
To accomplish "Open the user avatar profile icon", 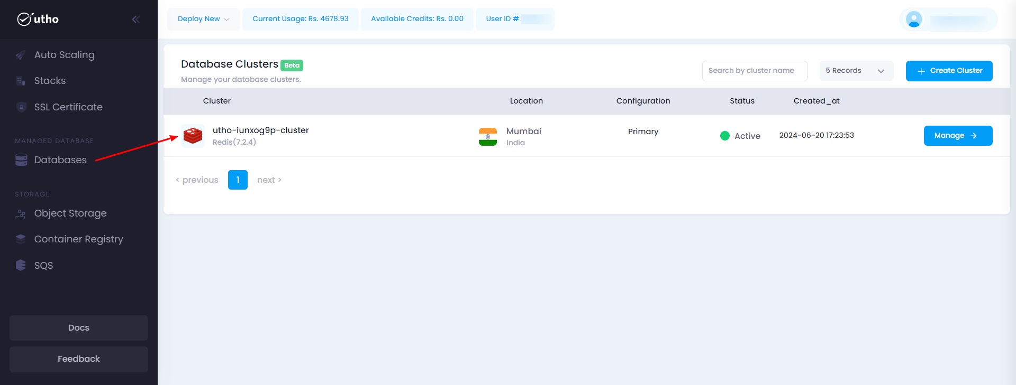I will (914, 20).
